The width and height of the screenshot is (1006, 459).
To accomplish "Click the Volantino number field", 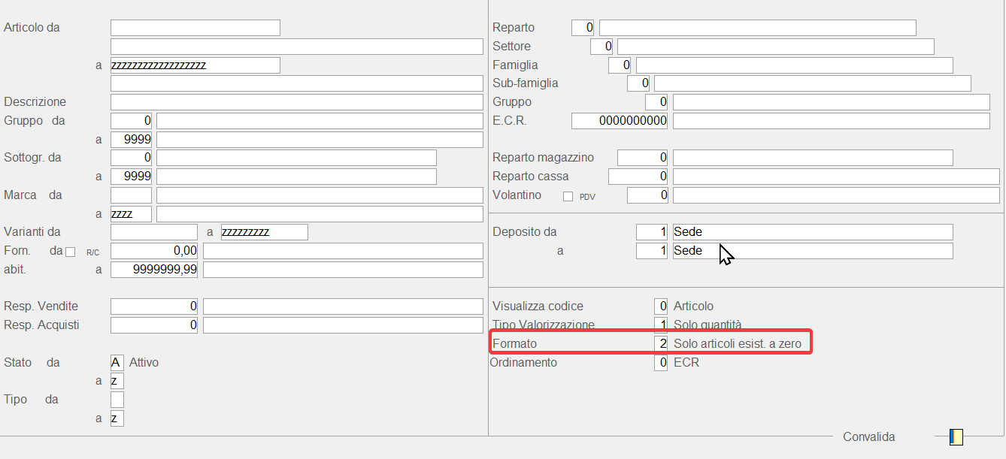I will (x=647, y=195).
